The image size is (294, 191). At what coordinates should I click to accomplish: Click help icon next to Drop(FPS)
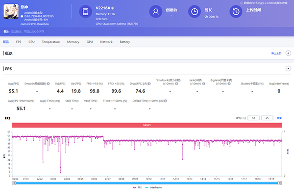tap(149, 84)
